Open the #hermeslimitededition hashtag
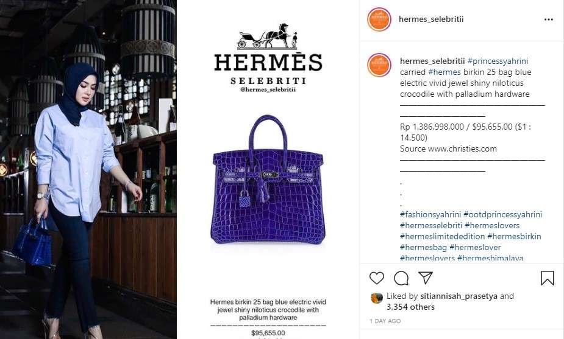The width and height of the screenshot is (564, 339). pos(443,236)
